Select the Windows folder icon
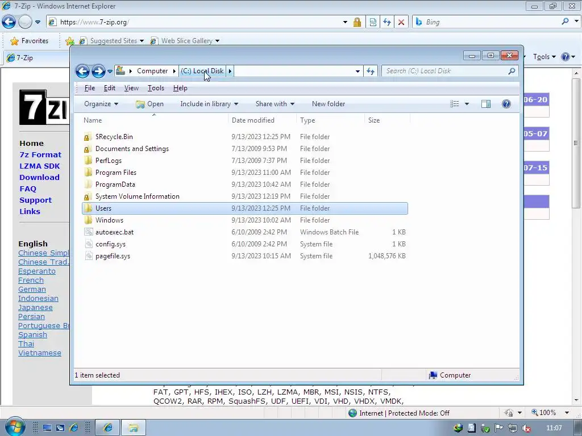This screenshot has height=436, width=582. pos(88,220)
